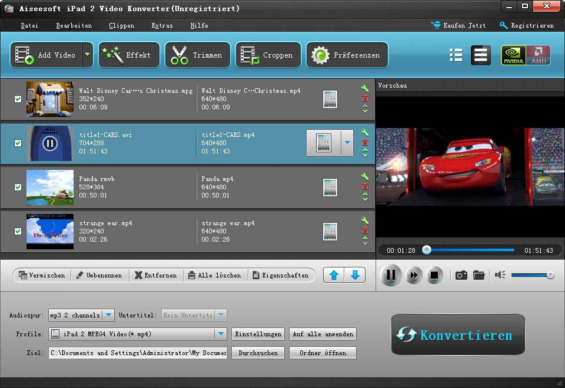Click wrench settings icon for title1-CARS row
Screen dimensions: 565x388
click(x=365, y=132)
